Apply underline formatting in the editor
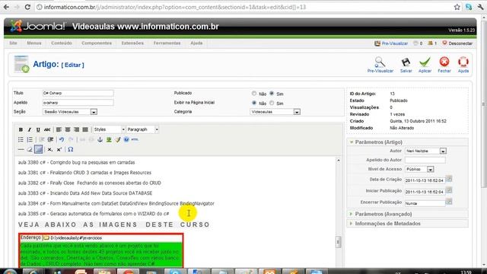The image size is (487, 274). click(38, 129)
